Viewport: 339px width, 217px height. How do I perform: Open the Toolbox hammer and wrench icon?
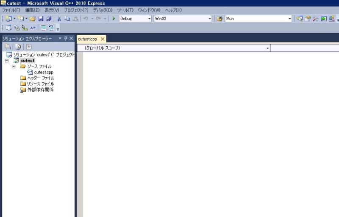315,19
